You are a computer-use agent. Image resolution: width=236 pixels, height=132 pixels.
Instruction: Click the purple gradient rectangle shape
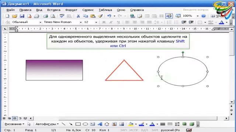pos(54,70)
